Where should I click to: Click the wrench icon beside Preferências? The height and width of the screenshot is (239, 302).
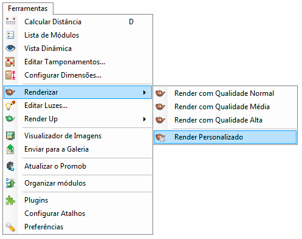[x=10, y=227]
